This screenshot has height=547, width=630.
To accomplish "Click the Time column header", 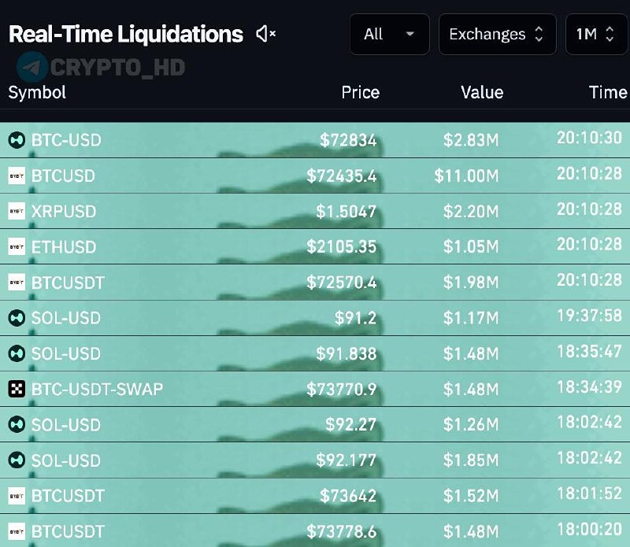I will 608,92.
